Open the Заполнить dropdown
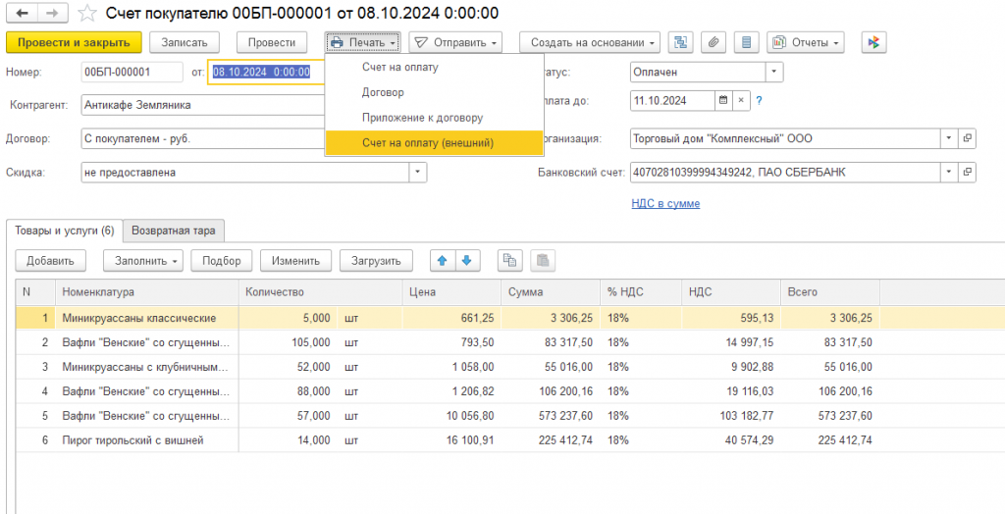The height and width of the screenshot is (514, 1005). [143, 260]
